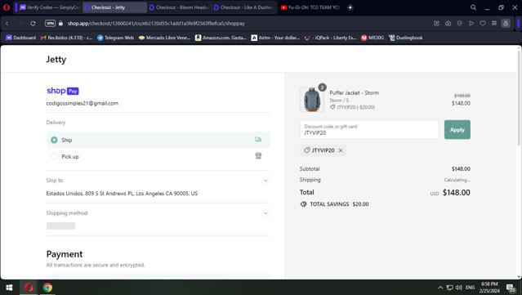Open the tab search magnifier icon

pos(473,7)
